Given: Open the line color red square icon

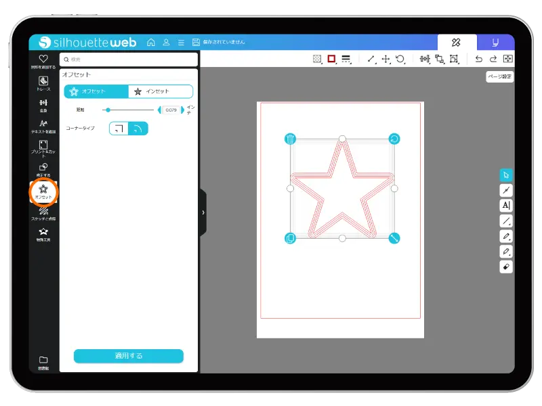Looking at the screenshot, I should pyautogui.click(x=331, y=60).
